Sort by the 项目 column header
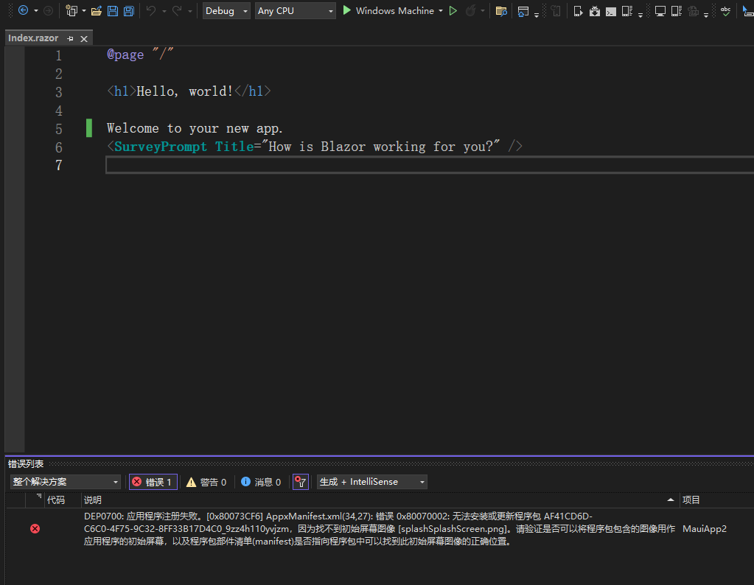 691,500
